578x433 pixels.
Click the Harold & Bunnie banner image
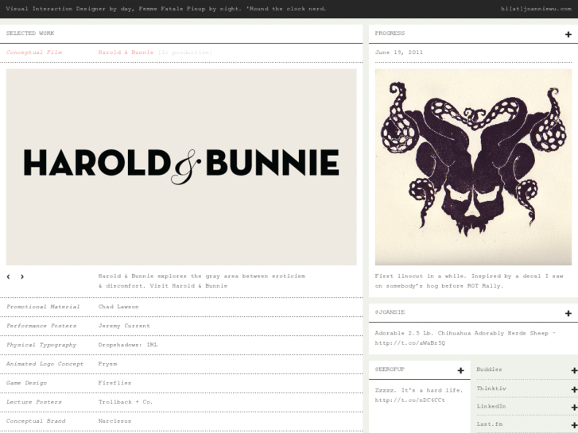tap(181, 166)
